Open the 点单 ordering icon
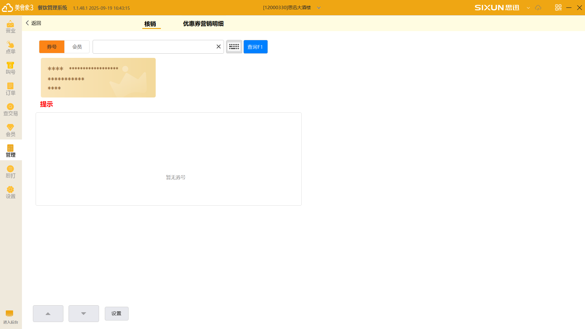Screen dimensions: 585x329 tap(11, 47)
